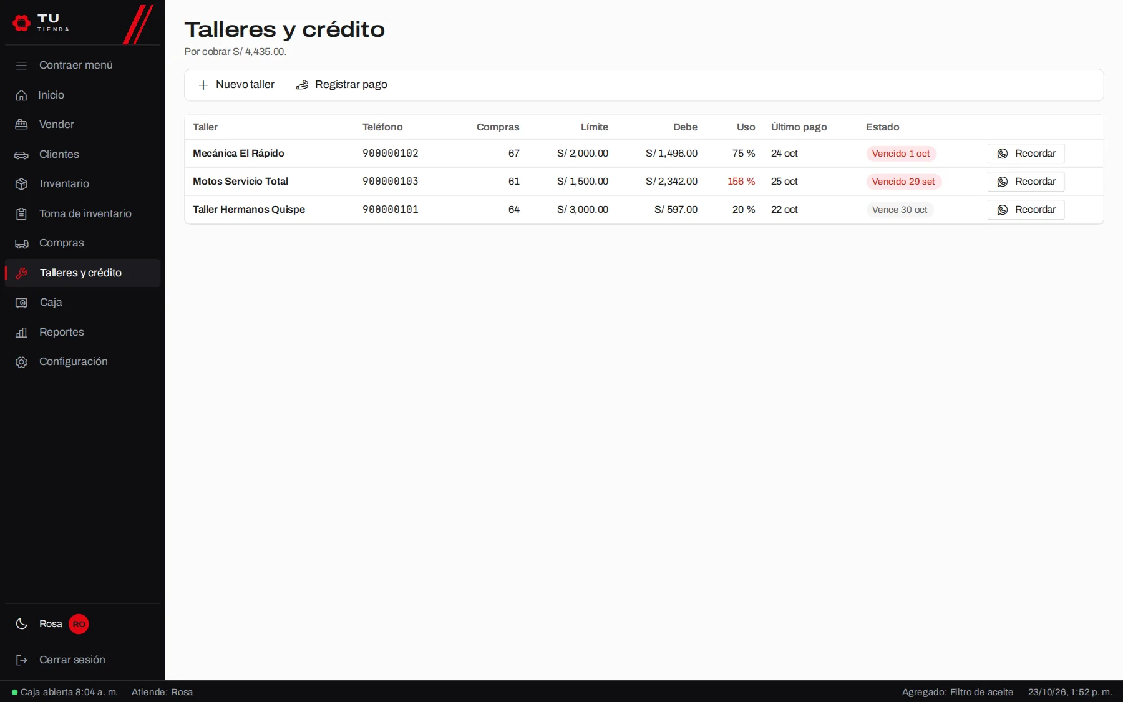Select the Motos Servicio Total row name
This screenshot has width=1123, height=702.
tap(240, 182)
